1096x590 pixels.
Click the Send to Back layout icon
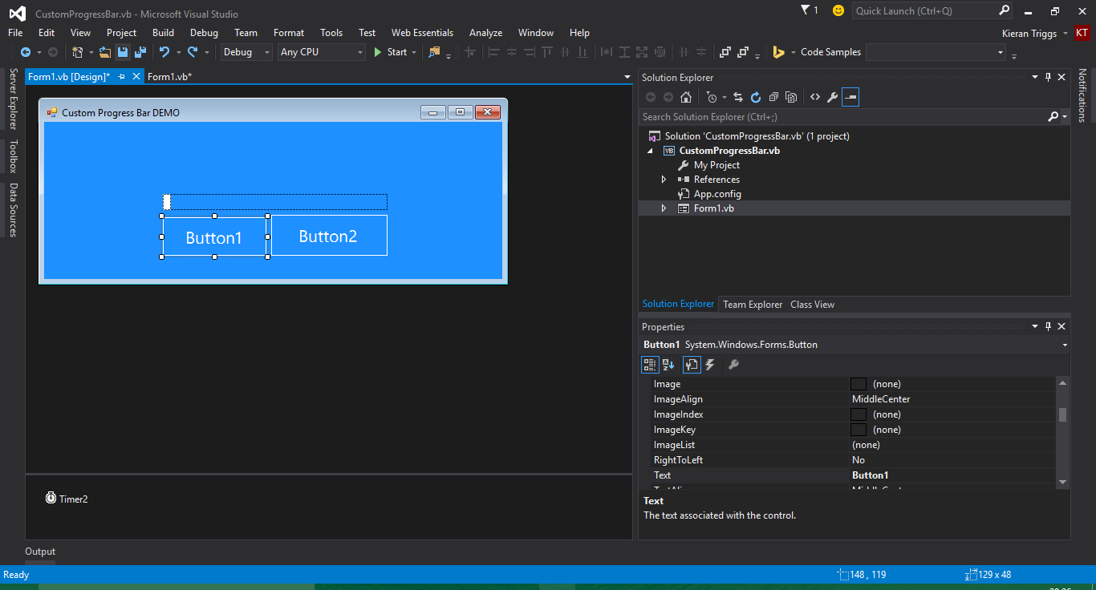[x=743, y=52]
